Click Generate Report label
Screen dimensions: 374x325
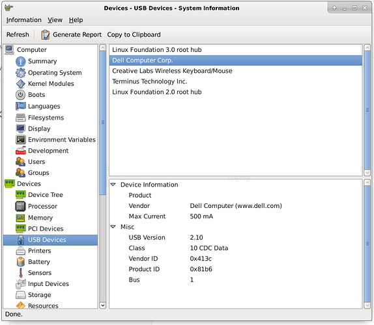tap(77, 34)
